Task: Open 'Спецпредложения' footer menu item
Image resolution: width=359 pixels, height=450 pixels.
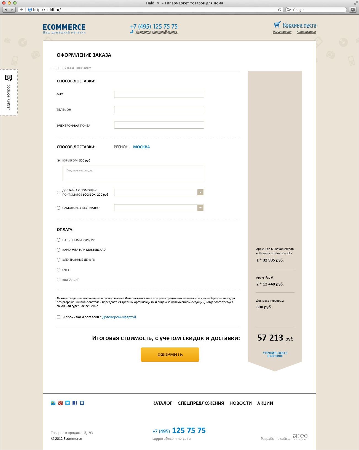Action: tap(201, 403)
